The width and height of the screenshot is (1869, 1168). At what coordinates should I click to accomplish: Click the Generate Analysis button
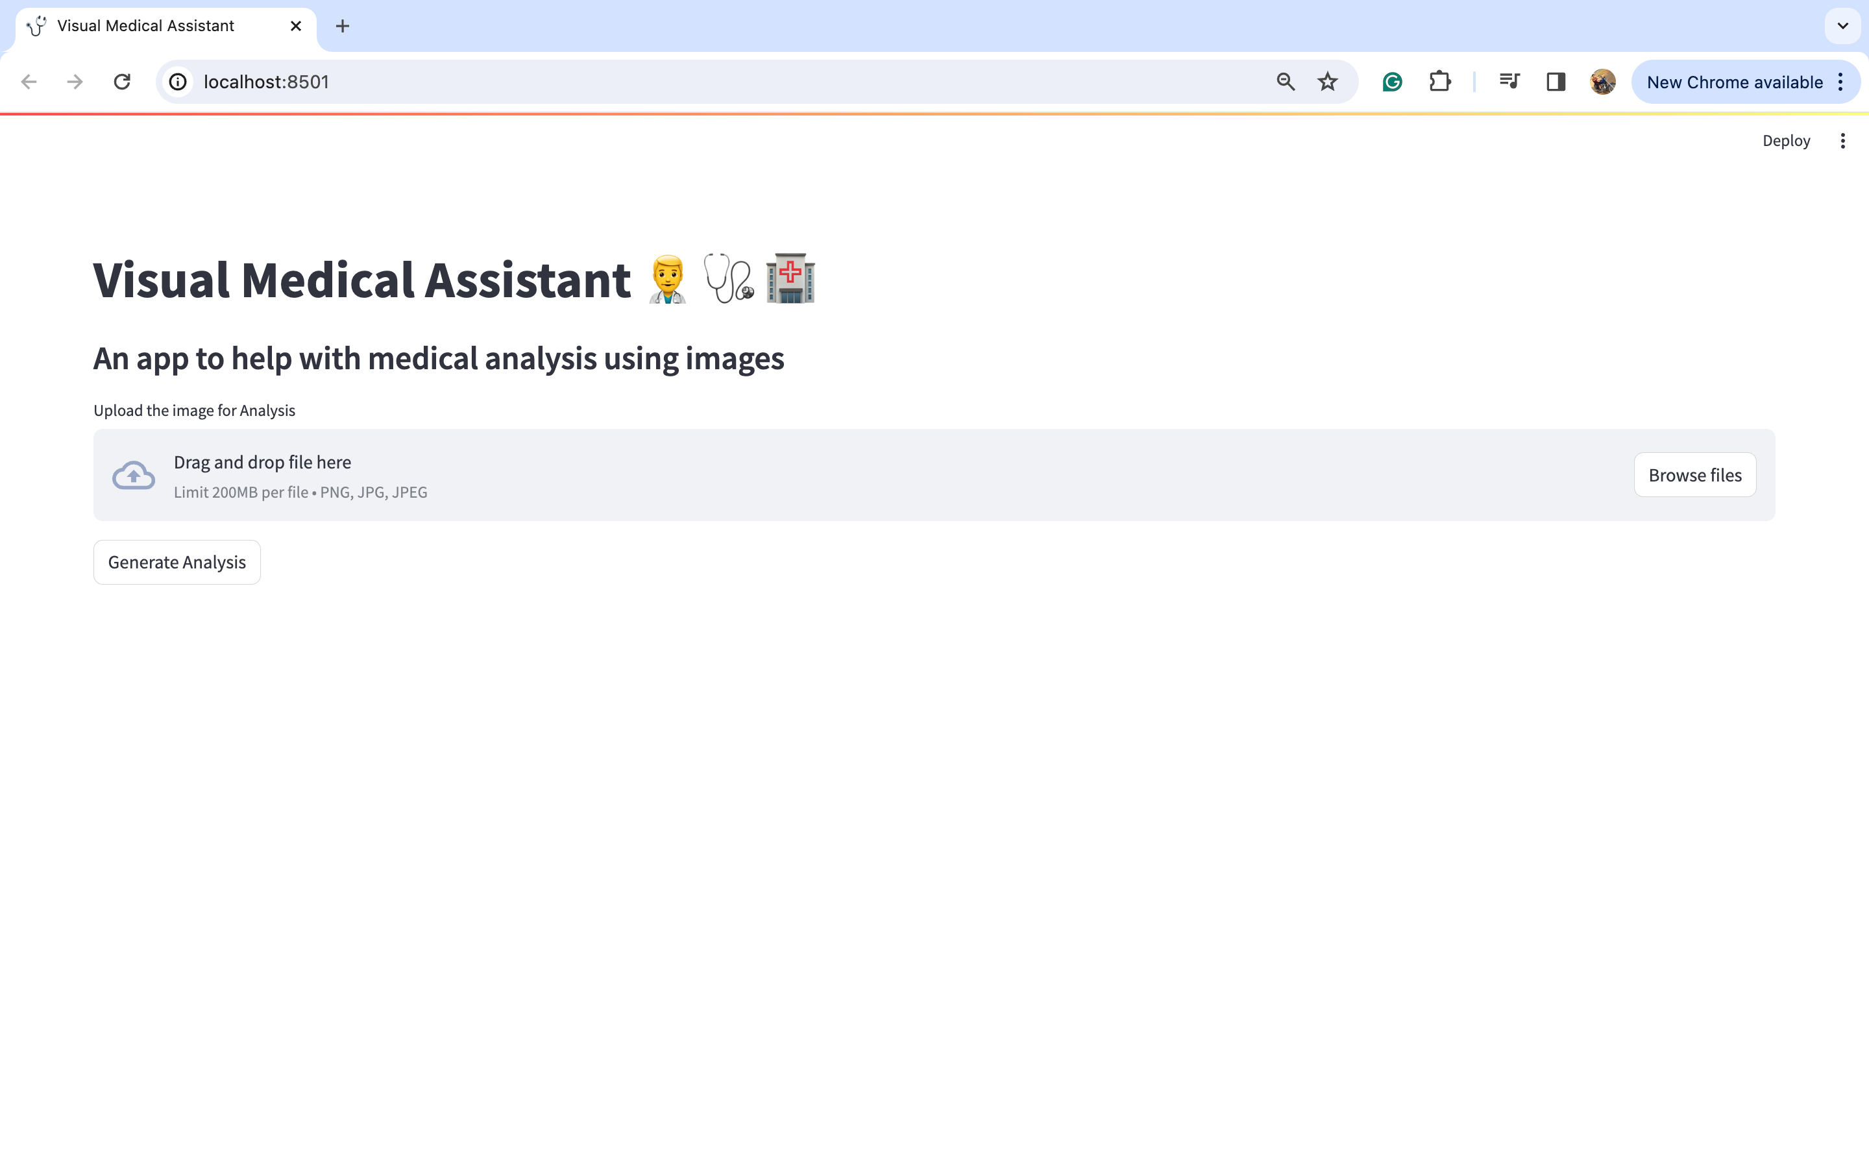pyautogui.click(x=177, y=563)
